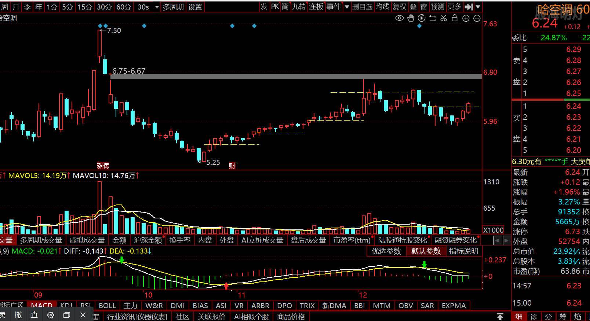Click the 撤 cancel order button
Screen dimensions: 590x321
coord(18,315)
